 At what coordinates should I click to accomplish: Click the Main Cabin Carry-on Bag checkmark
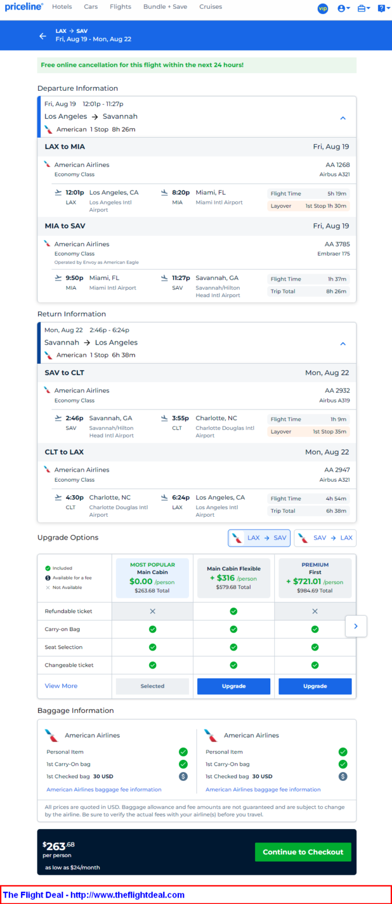point(152,629)
